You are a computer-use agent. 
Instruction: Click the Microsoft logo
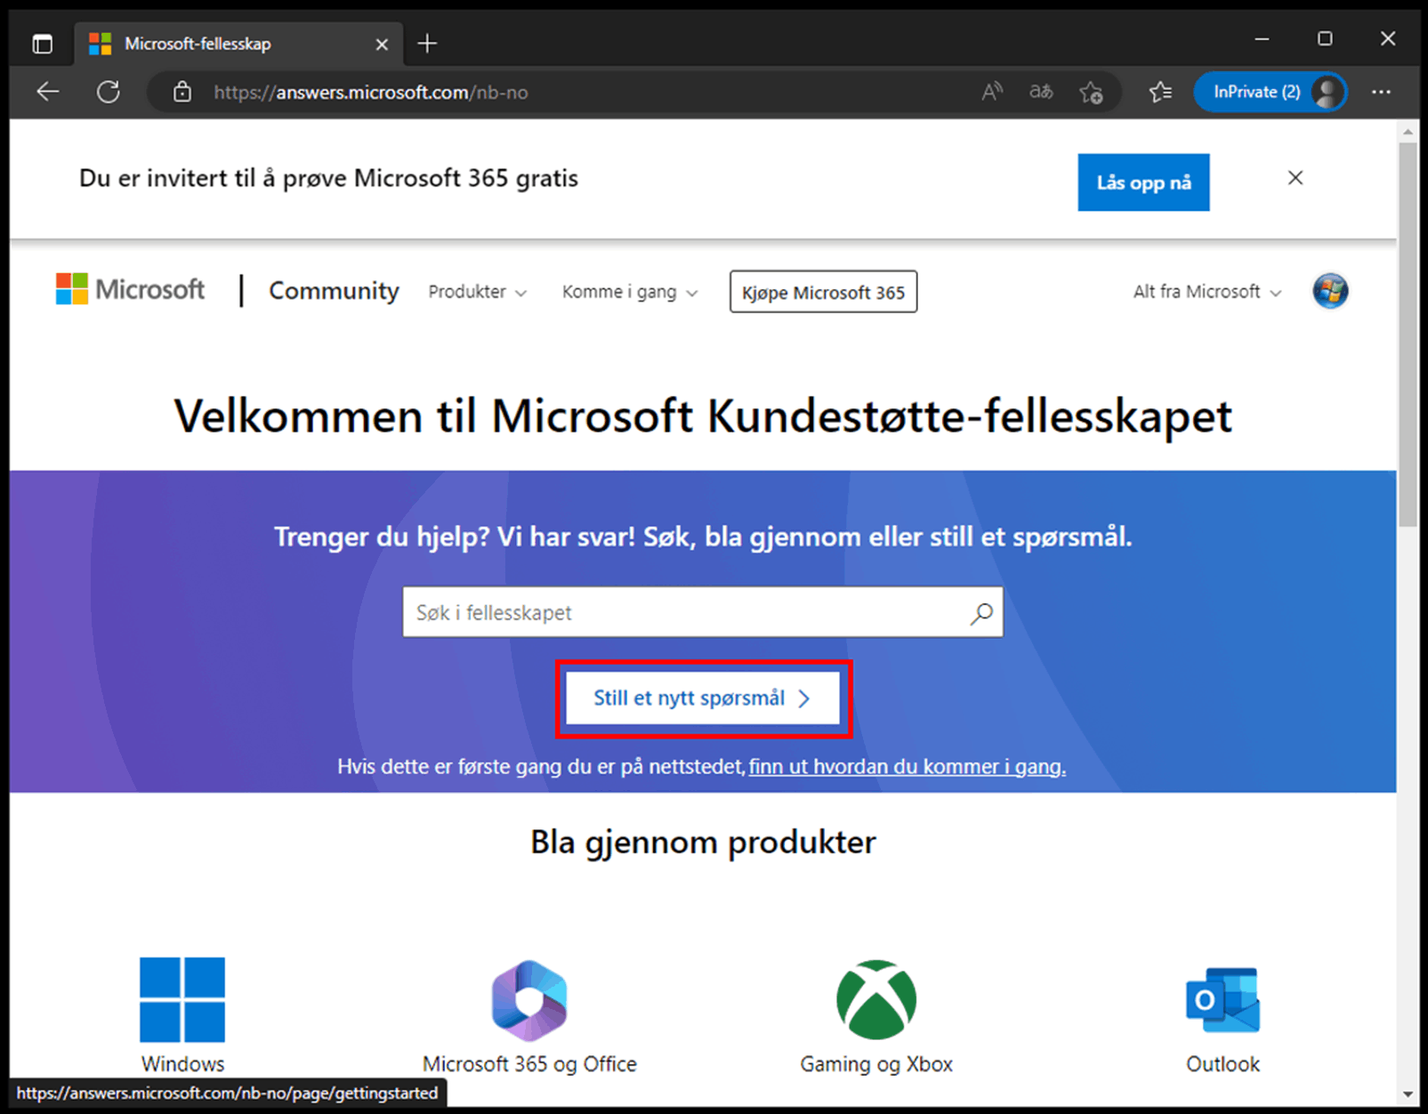(x=130, y=290)
